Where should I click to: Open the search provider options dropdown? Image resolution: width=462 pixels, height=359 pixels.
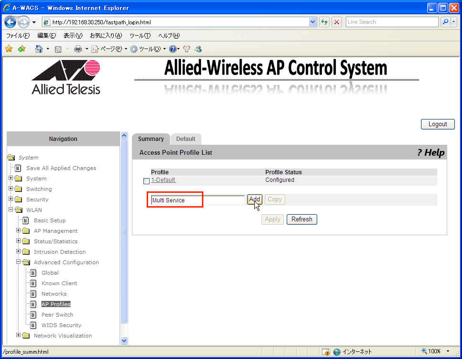point(454,22)
